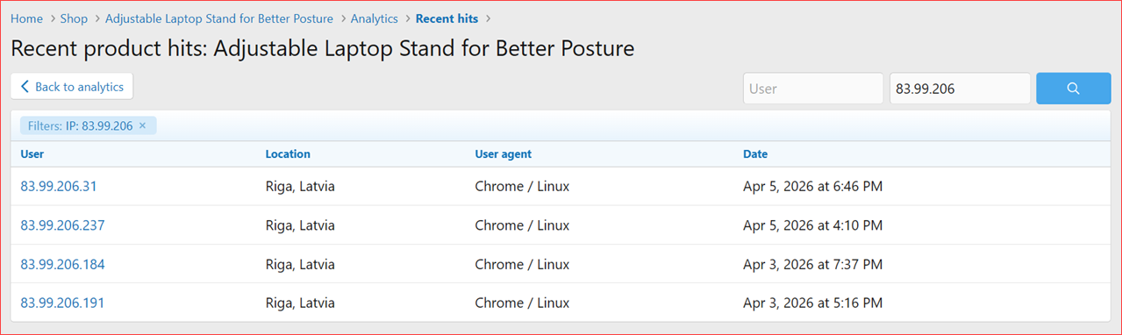The width and height of the screenshot is (1122, 335).
Task: Focus the User filter input
Action: 813,89
